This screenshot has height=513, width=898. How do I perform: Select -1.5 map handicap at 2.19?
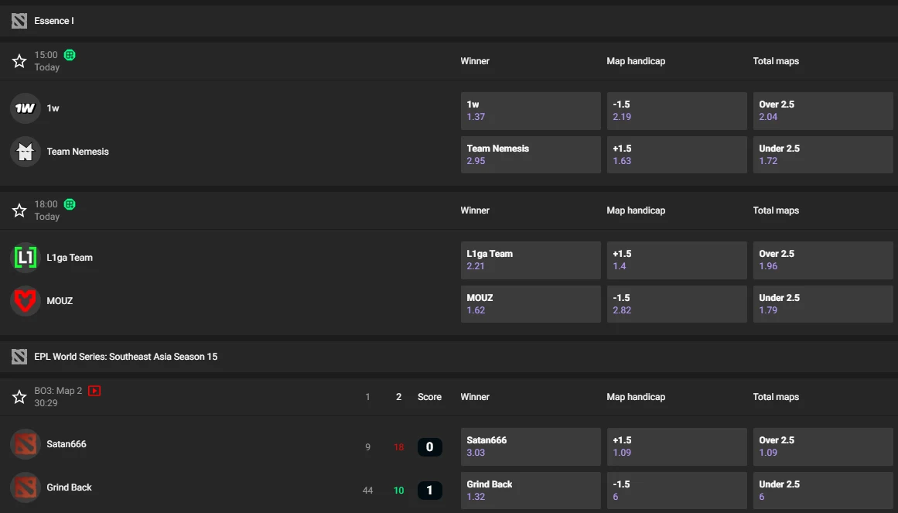pos(677,111)
